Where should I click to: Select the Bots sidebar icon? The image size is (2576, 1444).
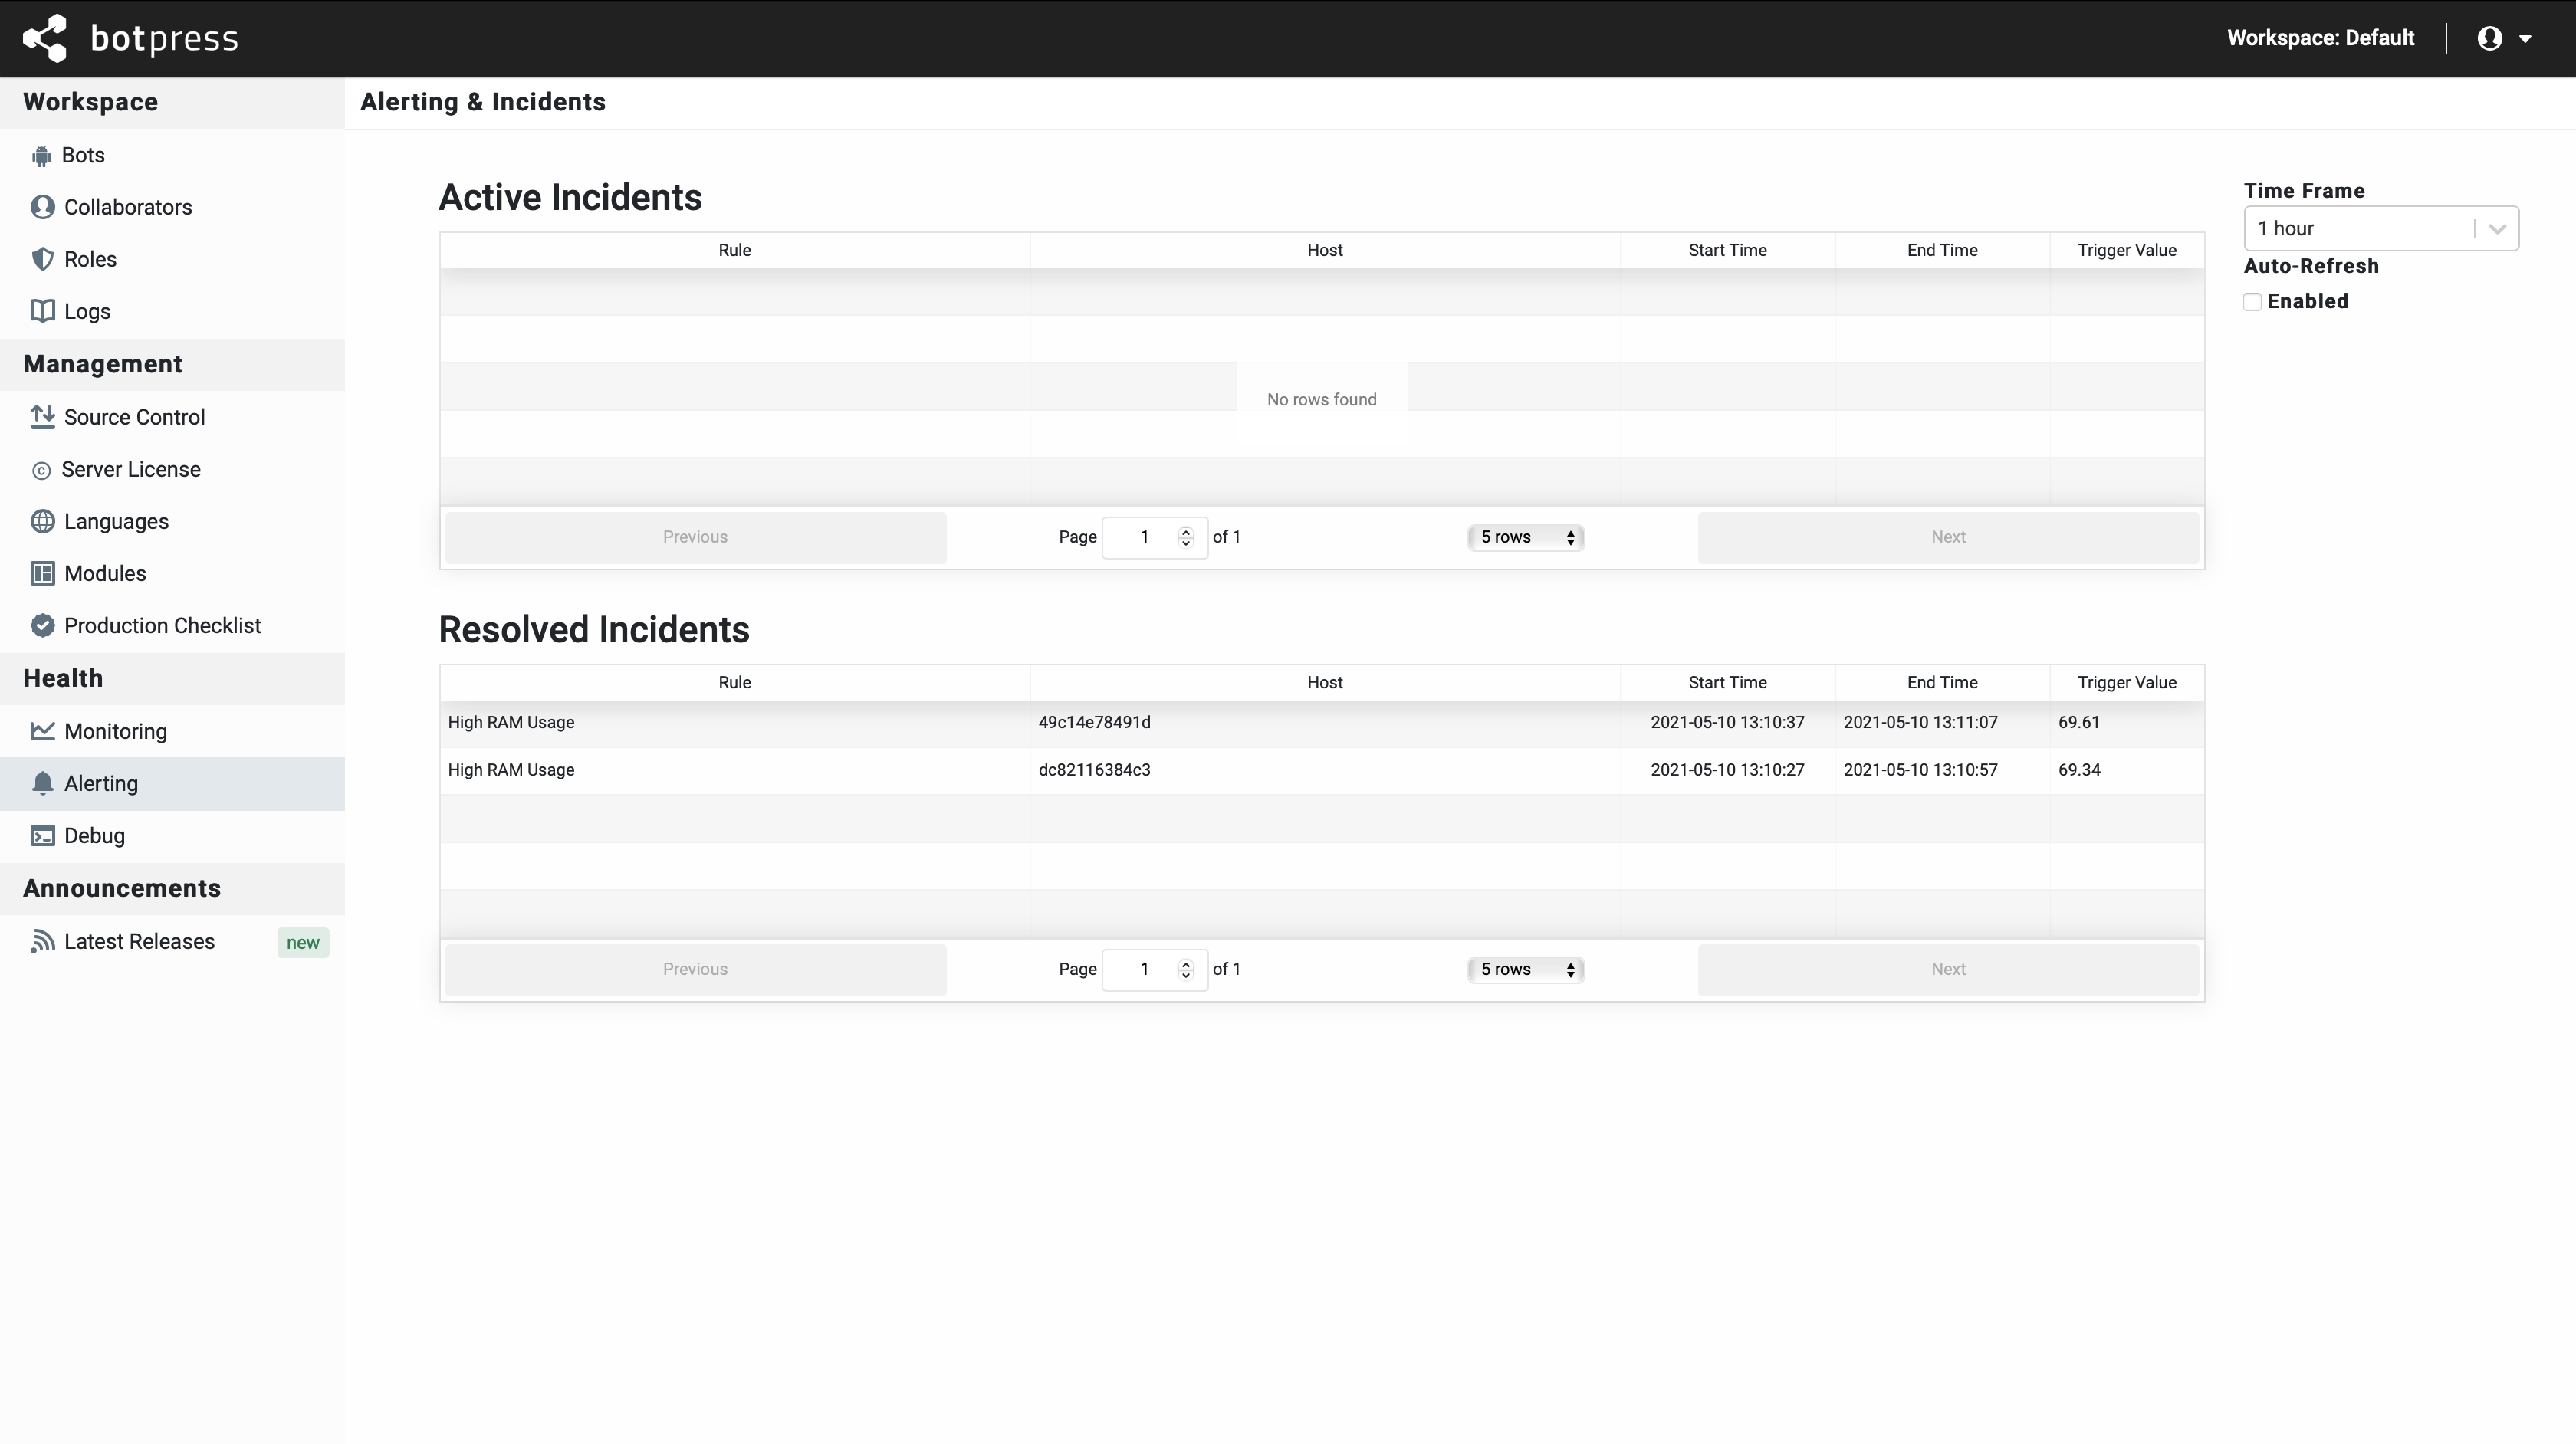pos(43,155)
